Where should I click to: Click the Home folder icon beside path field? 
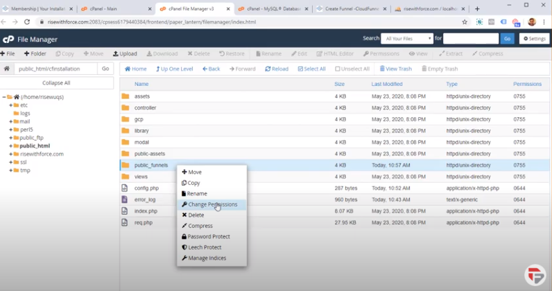(7, 69)
